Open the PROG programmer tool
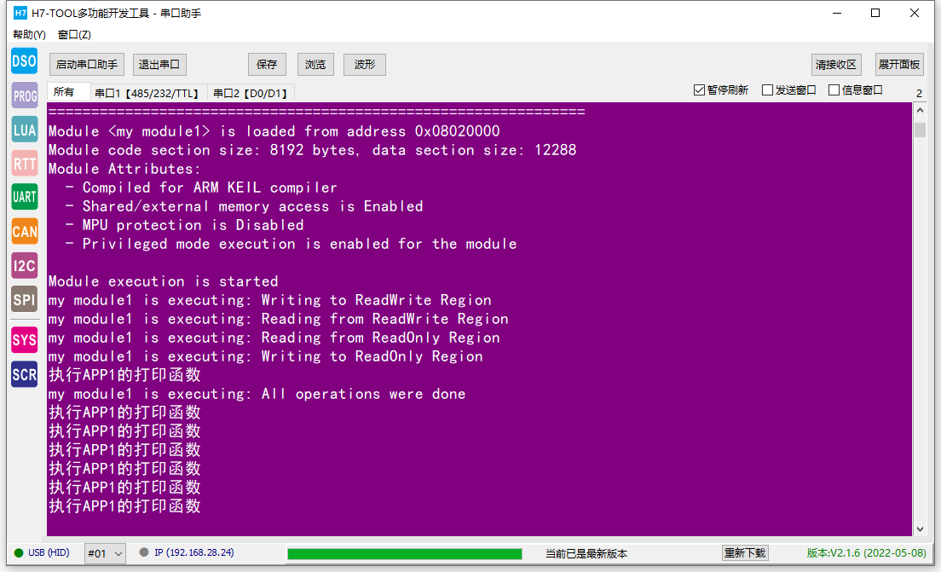 point(25,95)
